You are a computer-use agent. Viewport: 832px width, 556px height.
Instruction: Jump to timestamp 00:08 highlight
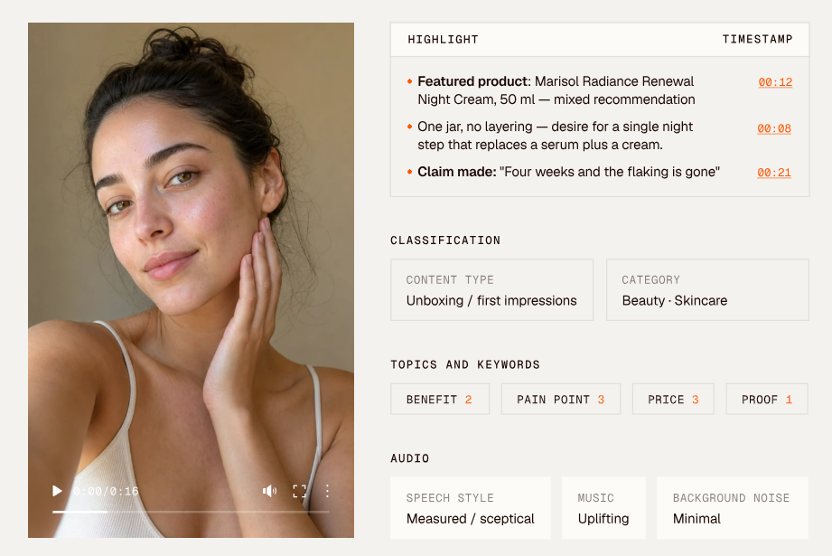(774, 128)
